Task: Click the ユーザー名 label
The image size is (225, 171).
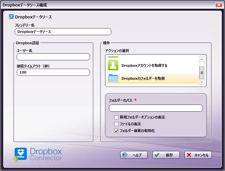Action: pos(24,51)
